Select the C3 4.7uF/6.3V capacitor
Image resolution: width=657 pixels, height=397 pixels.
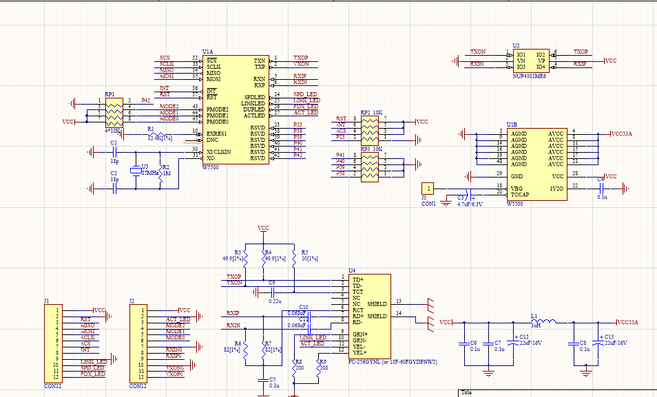[470, 195]
